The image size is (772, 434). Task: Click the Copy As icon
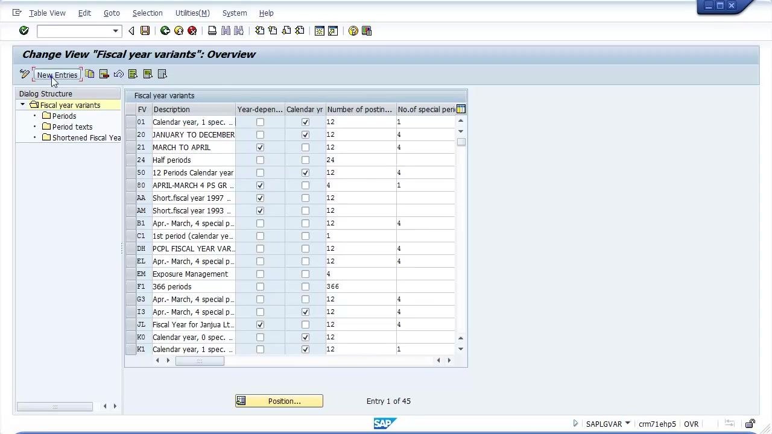point(90,74)
